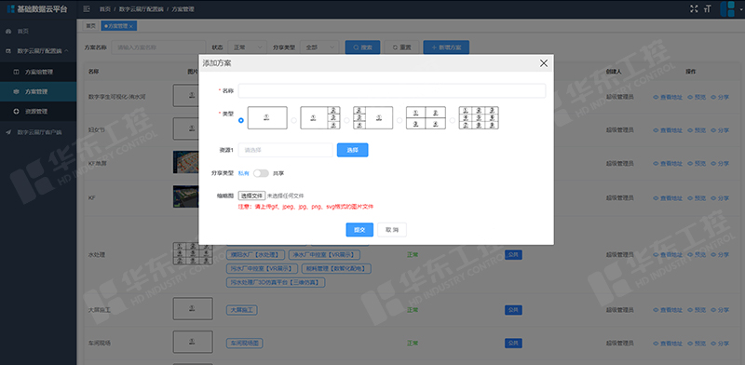Click the KF热舞 row image thumbnail
The width and height of the screenshot is (745, 365).
[185, 162]
